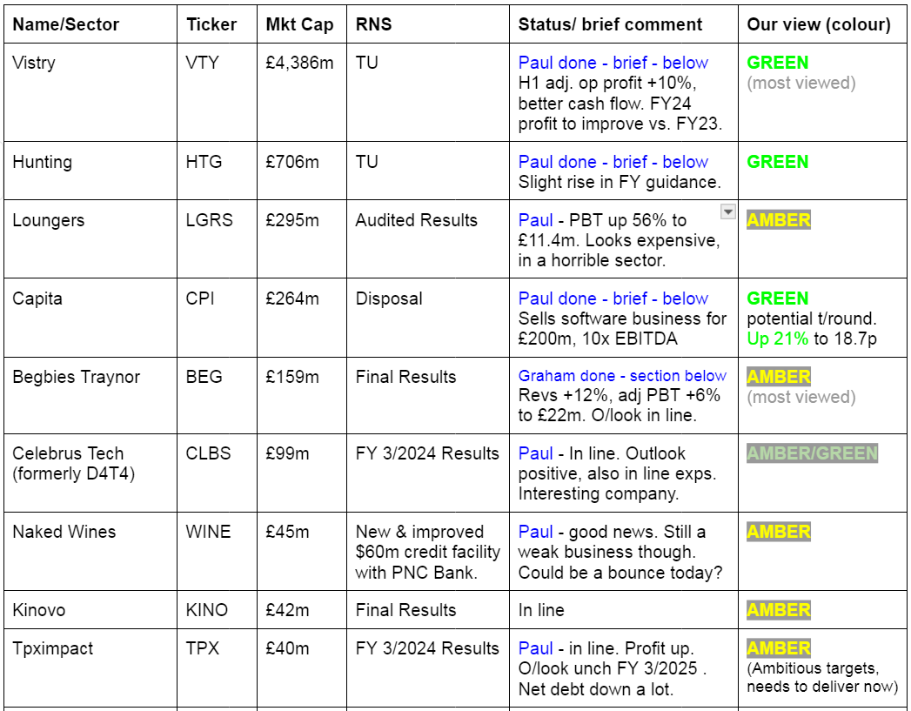
Task: Click the 'VTY' ticker
Action: pyautogui.click(x=202, y=63)
